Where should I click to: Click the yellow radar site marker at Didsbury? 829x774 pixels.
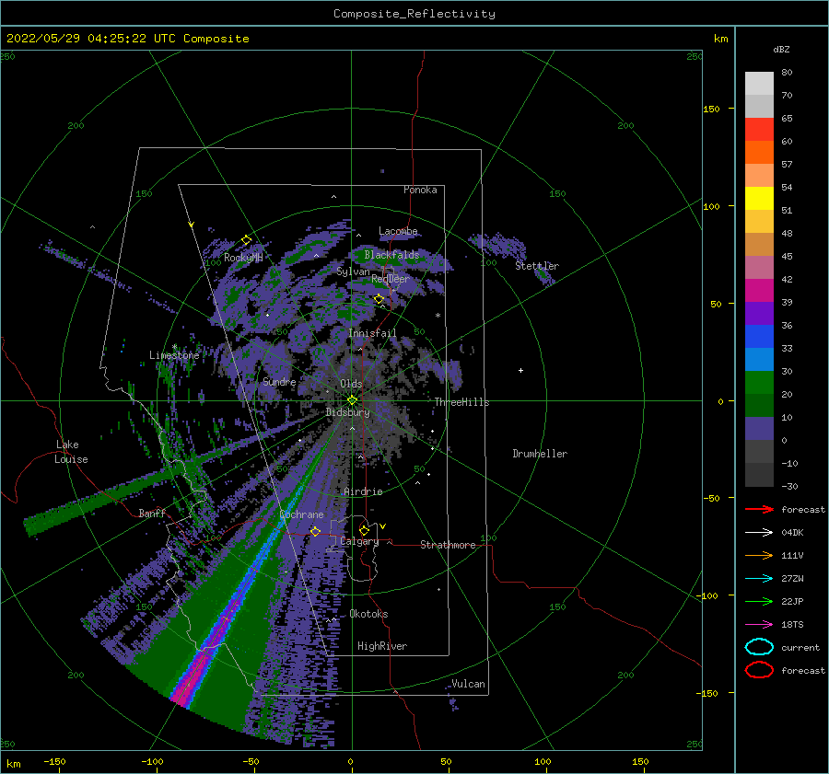click(352, 400)
